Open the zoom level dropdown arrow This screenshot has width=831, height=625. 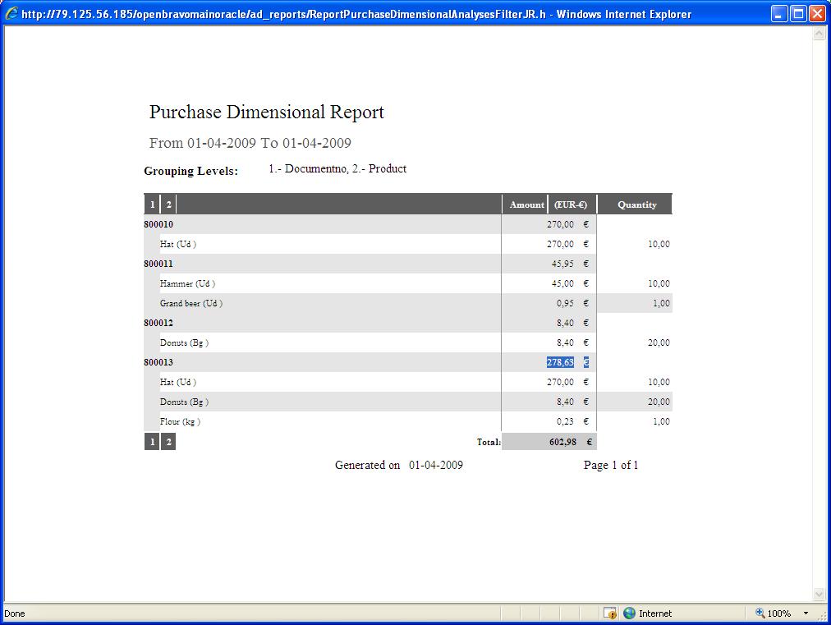pos(806,614)
